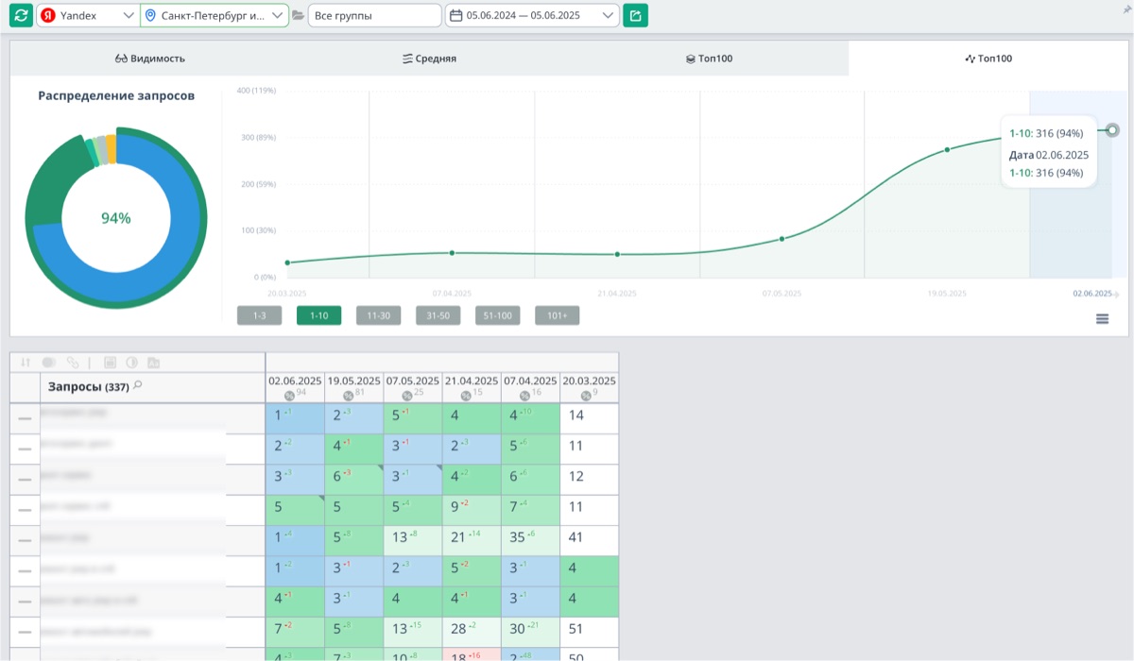Click the green export button beside the date range

click(x=635, y=15)
